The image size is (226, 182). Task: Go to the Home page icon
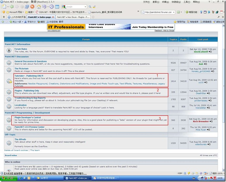click(x=39, y=7)
